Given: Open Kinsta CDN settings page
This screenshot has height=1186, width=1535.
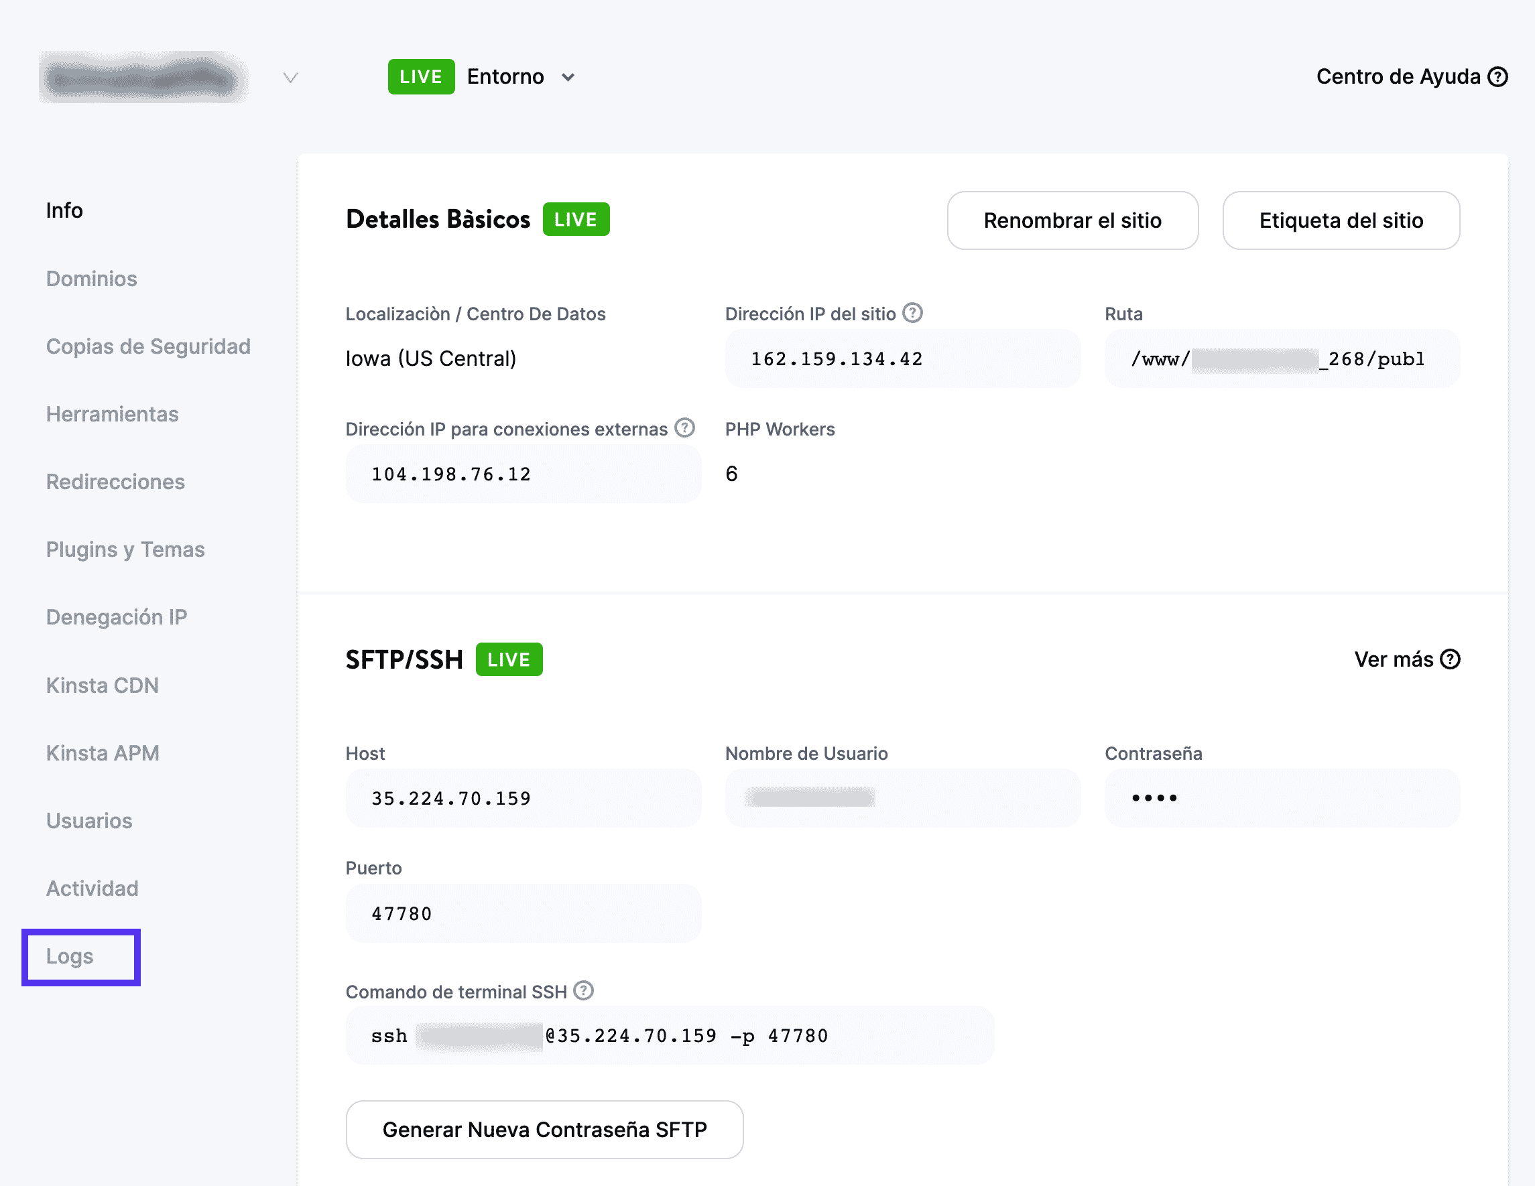Looking at the screenshot, I should point(102,685).
